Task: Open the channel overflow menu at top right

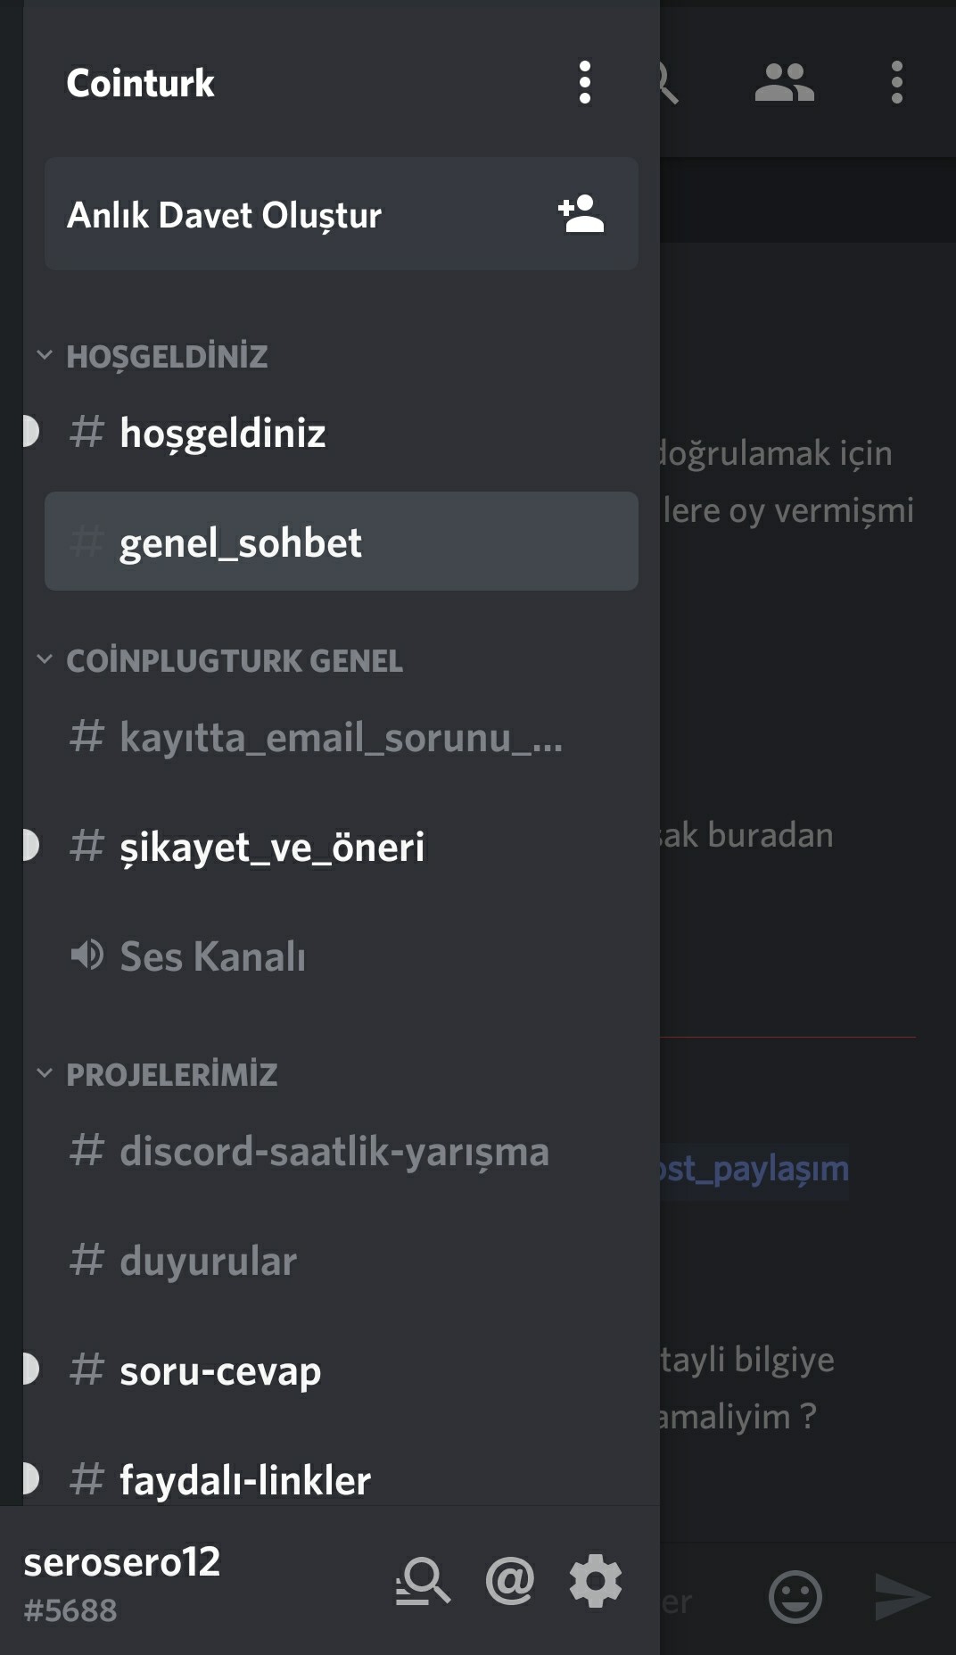Action: [x=896, y=83]
